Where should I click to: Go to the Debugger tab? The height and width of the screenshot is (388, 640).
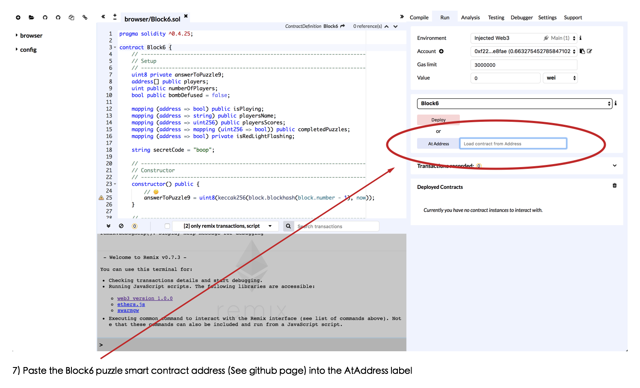coord(522,18)
